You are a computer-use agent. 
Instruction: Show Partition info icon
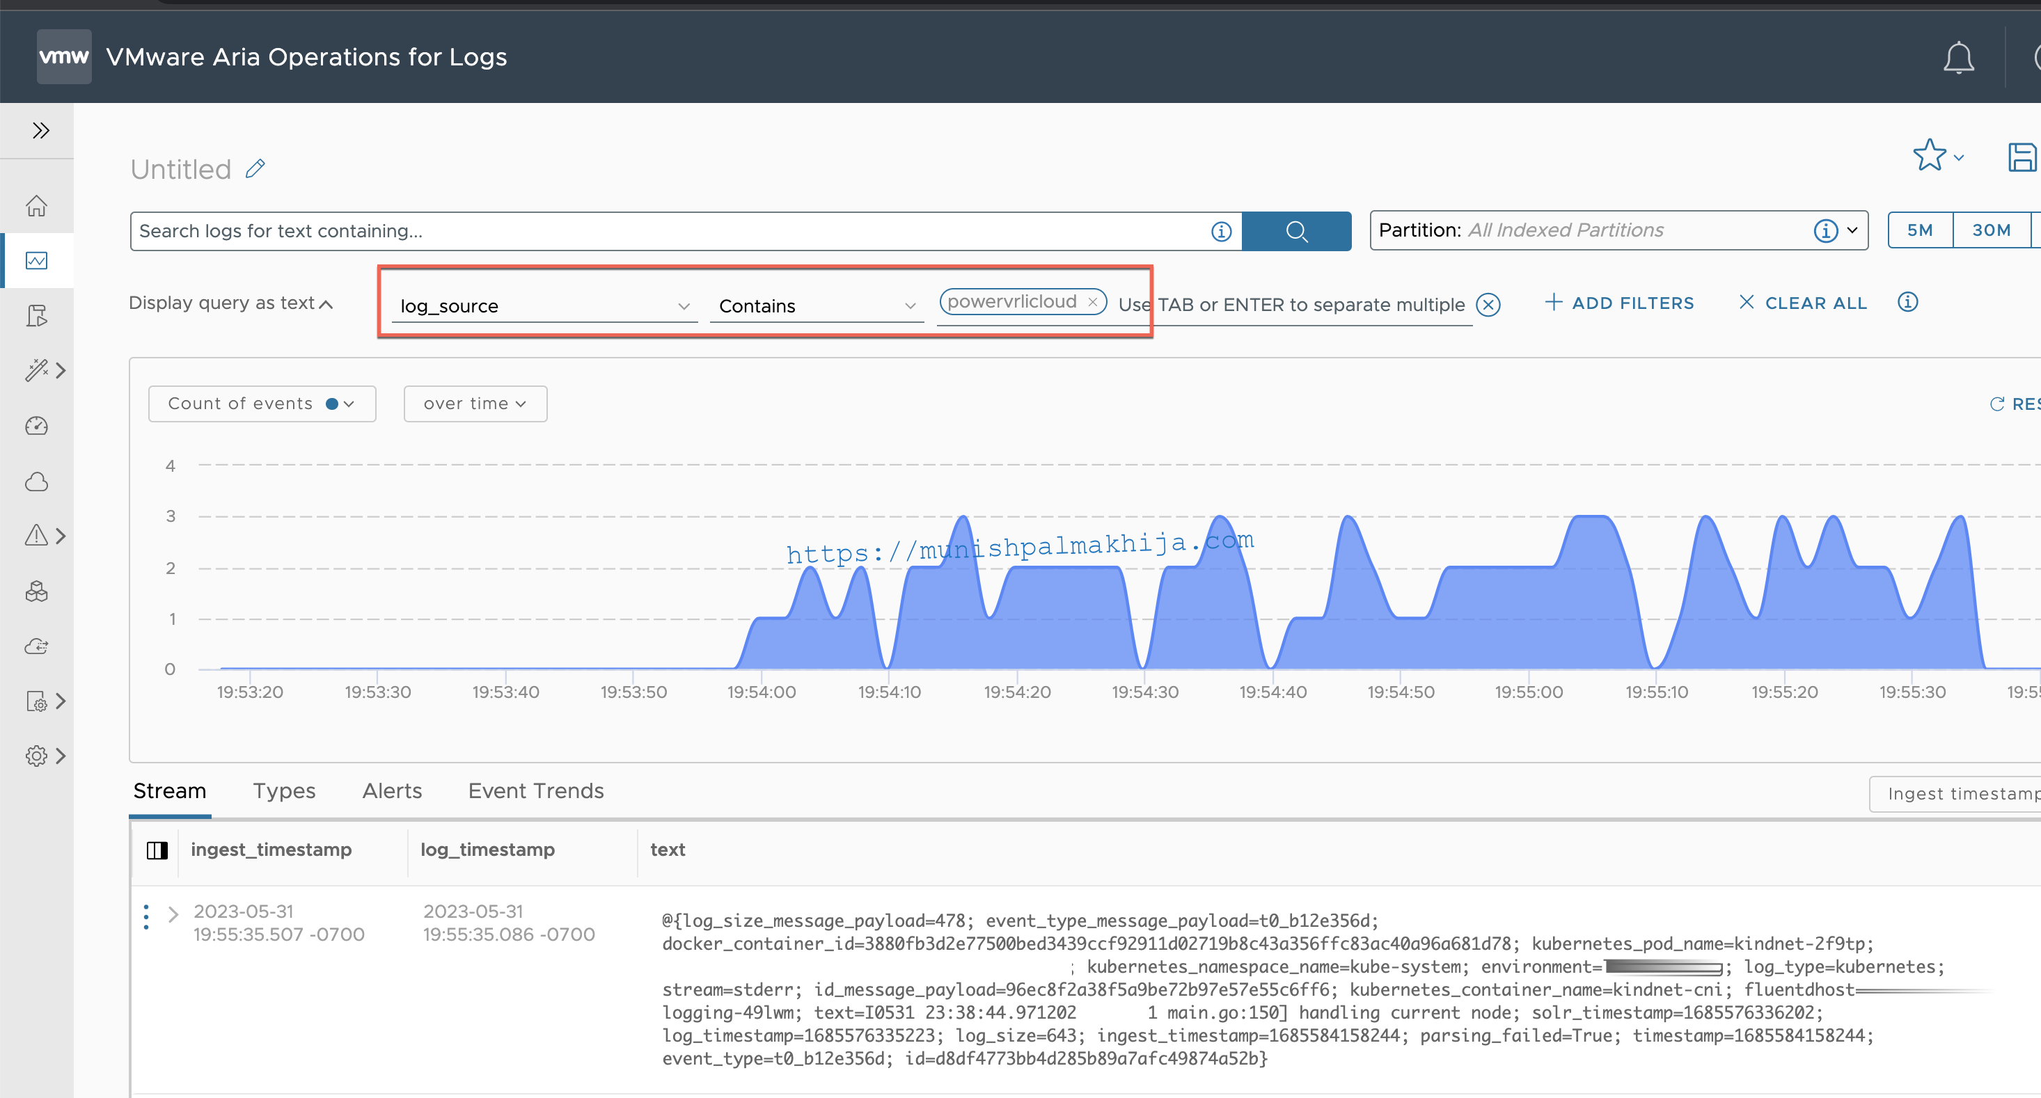click(x=1825, y=230)
